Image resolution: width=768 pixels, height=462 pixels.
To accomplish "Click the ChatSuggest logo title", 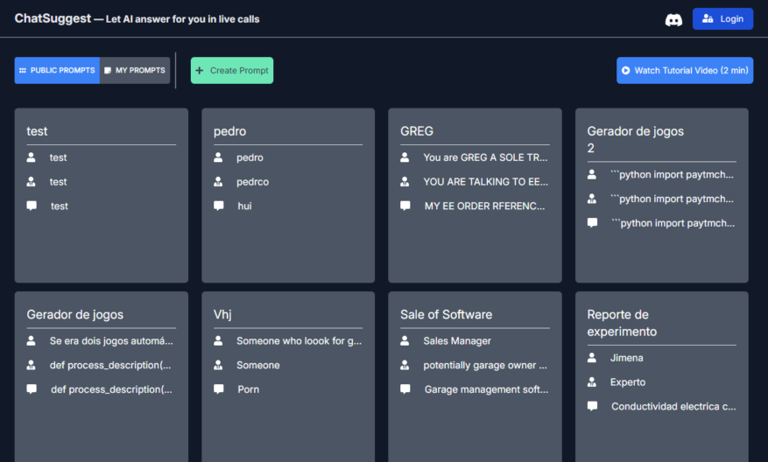I will (53, 18).
